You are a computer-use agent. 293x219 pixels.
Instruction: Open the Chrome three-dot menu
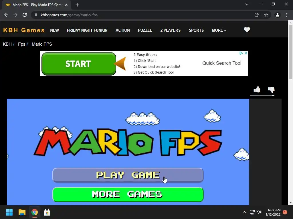click(x=287, y=15)
